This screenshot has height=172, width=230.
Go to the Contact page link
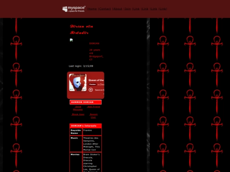105,9
